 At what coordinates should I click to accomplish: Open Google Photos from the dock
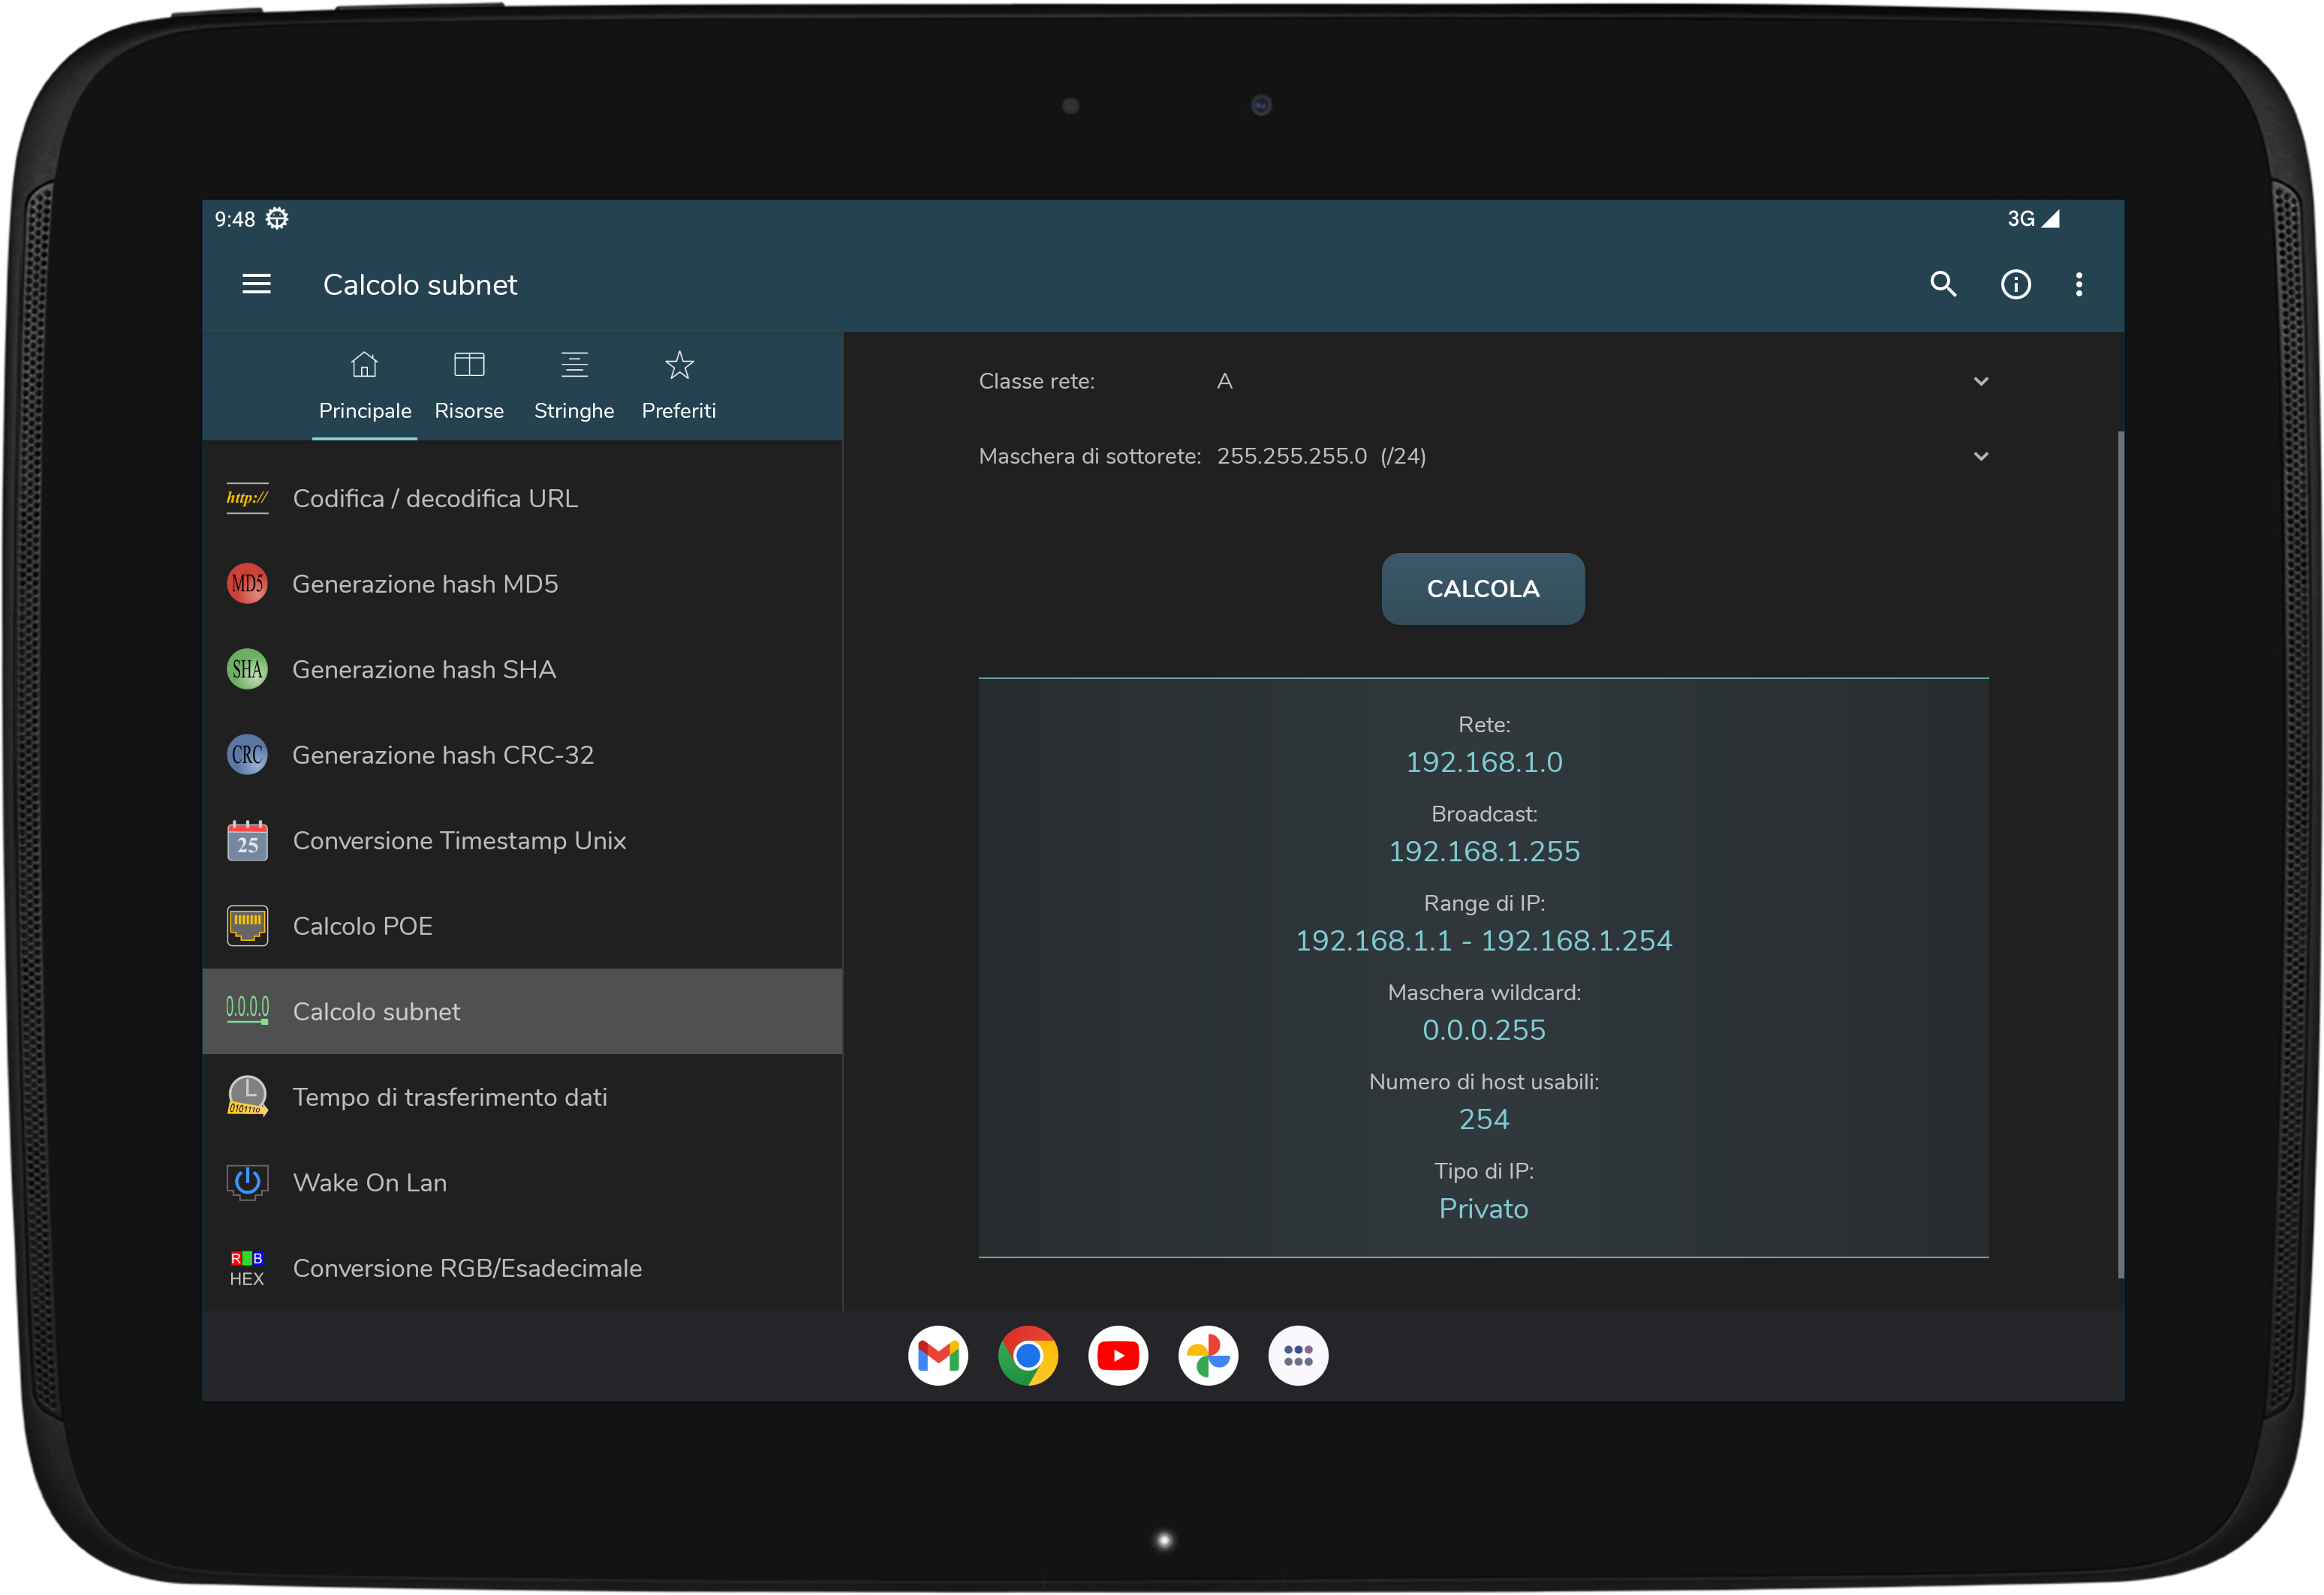[1208, 1356]
